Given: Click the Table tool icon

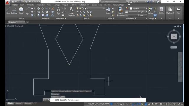Looking at the screenshot, I should pos(63,15).
